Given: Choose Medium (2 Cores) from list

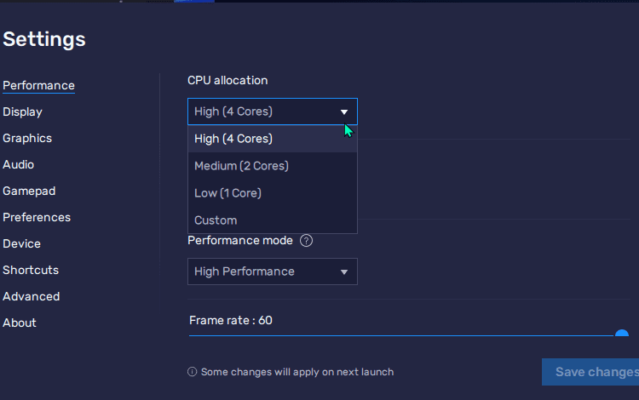Looking at the screenshot, I should [x=273, y=166].
